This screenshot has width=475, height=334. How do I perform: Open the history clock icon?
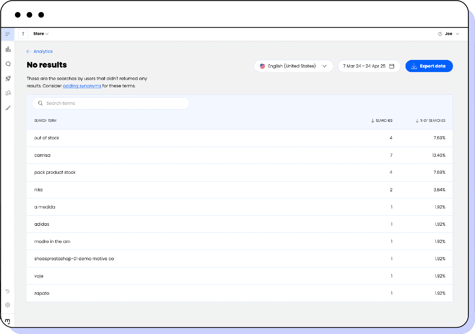[8, 291]
